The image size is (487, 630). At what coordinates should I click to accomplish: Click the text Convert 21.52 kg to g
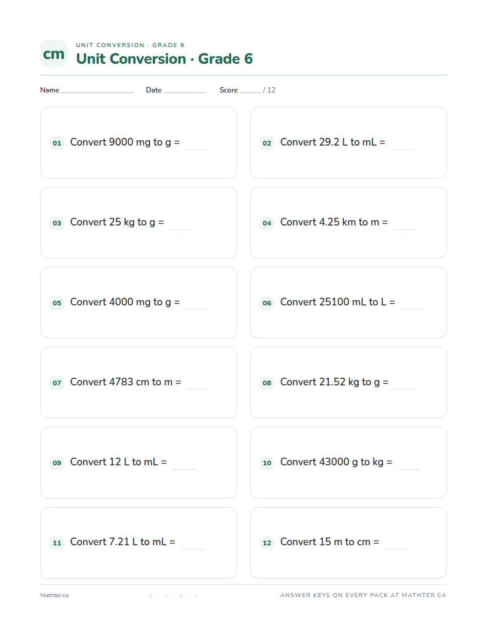click(x=330, y=382)
